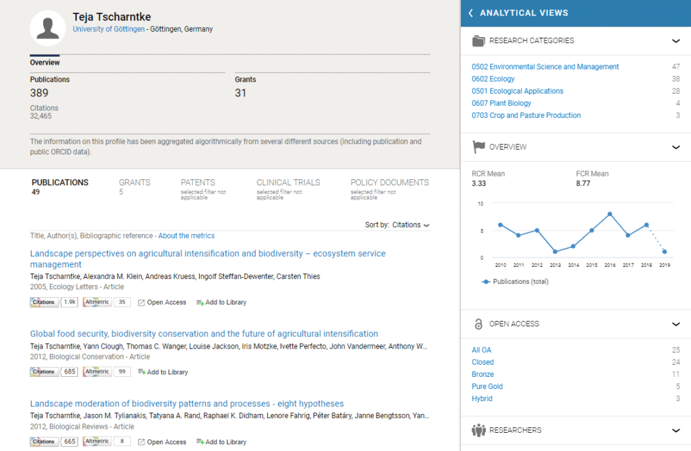Expand the Researchers section chevron
This screenshot has width=691, height=451.
675,430
